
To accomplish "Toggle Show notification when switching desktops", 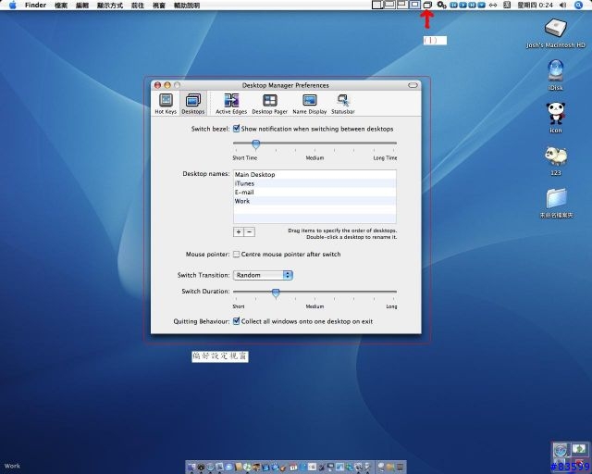I will [237, 129].
